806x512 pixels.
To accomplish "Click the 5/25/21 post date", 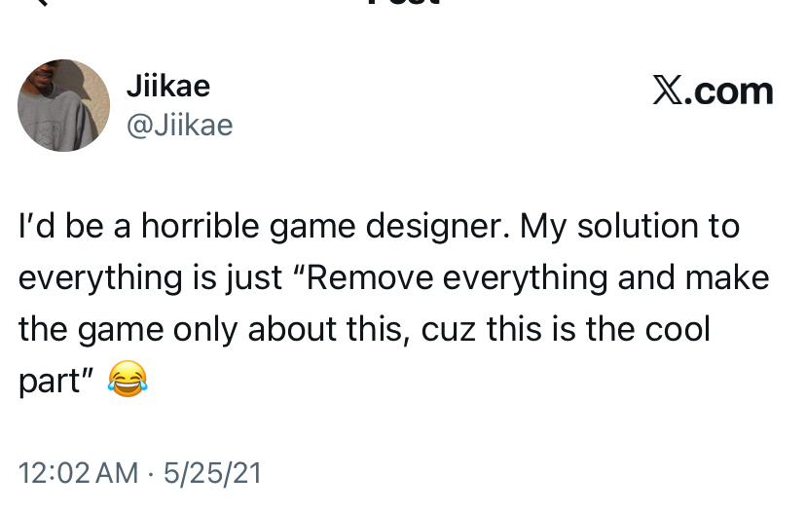I will coord(212,473).
